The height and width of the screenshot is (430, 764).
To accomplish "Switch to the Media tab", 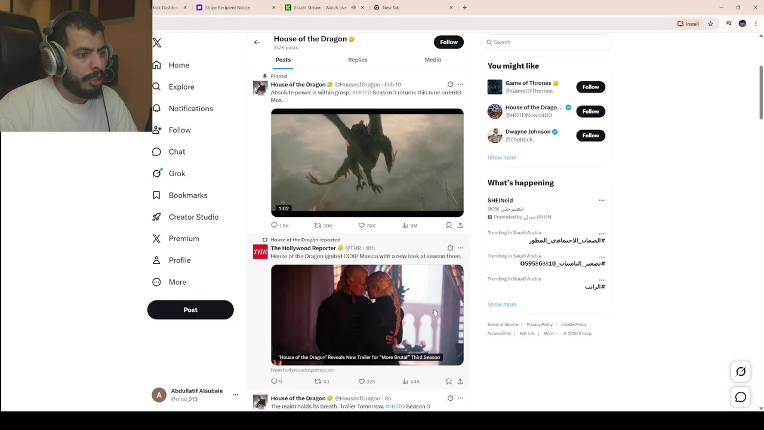I will click(x=433, y=60).
